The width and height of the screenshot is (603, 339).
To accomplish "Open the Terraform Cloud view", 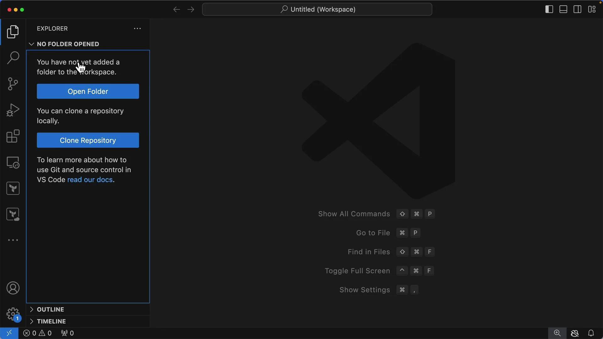I will 13,214.
